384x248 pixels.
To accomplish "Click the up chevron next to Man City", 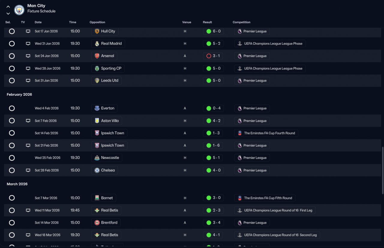I will 8,7.
